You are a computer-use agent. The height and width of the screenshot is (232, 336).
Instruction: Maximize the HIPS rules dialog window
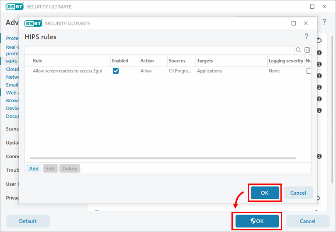coord(294,23)
